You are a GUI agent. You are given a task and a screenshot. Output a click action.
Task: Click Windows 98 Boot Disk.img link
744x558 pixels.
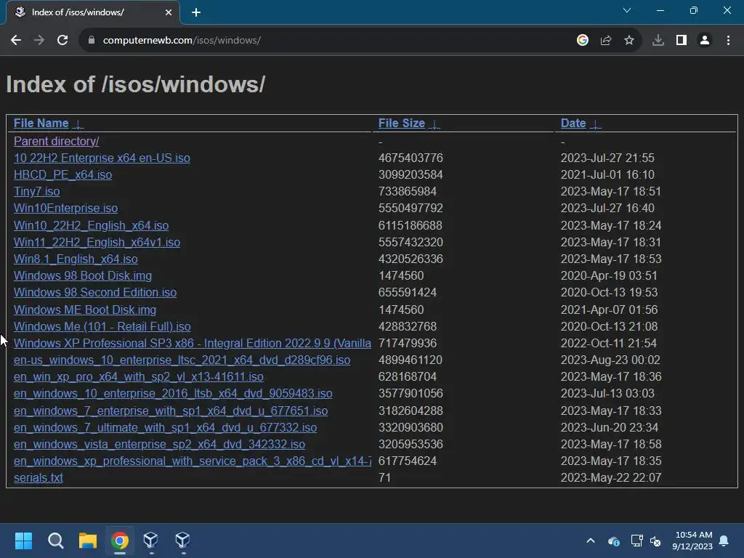tap(83, 275)
